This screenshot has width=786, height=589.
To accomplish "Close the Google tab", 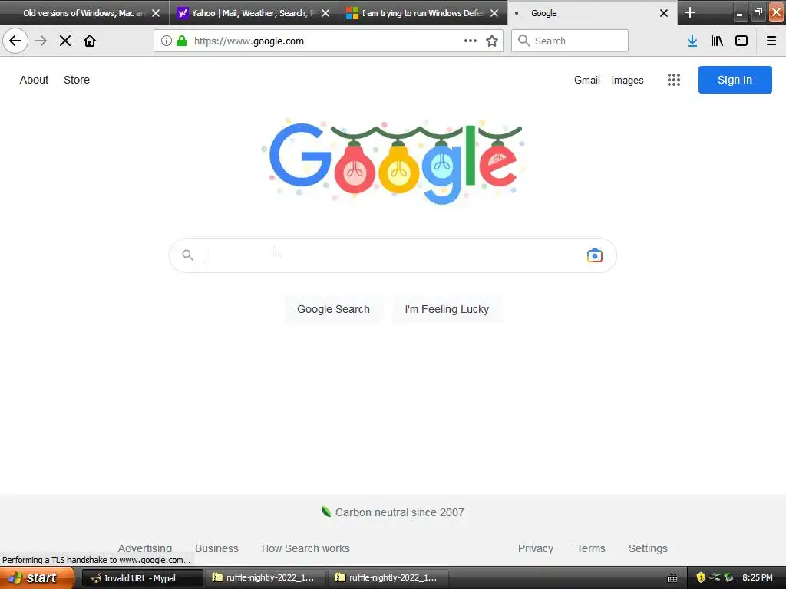I will click(664, 13).
